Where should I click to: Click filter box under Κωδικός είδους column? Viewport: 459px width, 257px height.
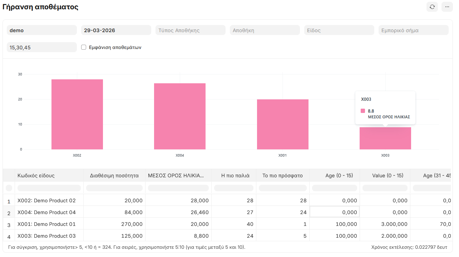(49, 188)
